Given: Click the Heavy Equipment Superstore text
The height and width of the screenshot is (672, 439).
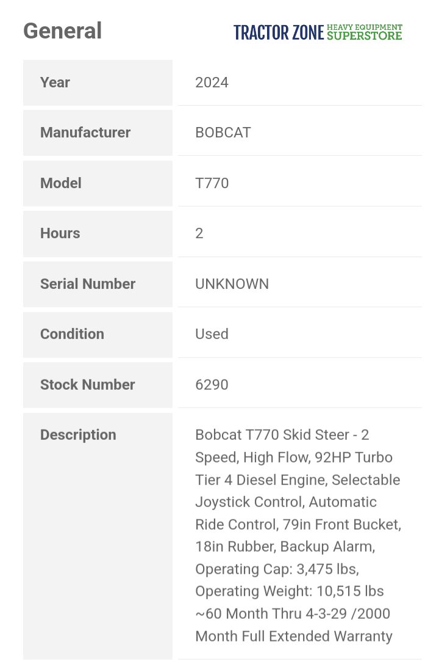Looking at the screenshot, I should tap(365, 32).
